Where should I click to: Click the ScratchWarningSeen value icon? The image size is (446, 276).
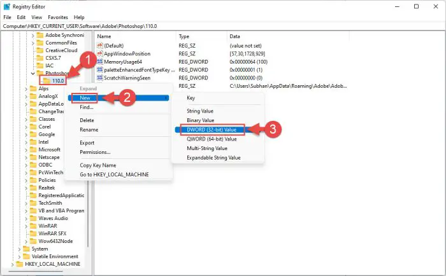(99, 78)
